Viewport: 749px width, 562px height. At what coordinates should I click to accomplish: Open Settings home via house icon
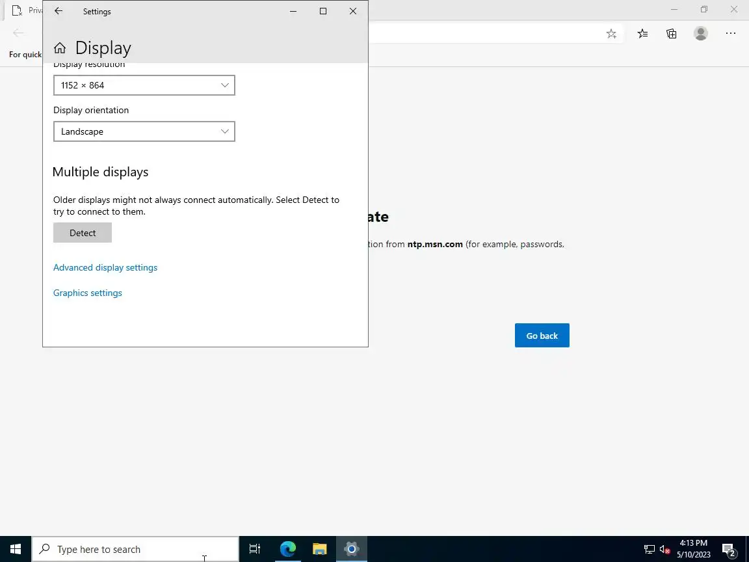pos(60,47)
